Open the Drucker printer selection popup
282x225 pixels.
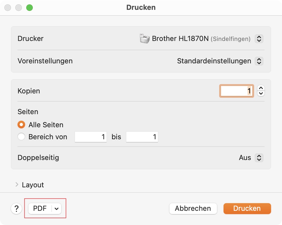(259, 39)
